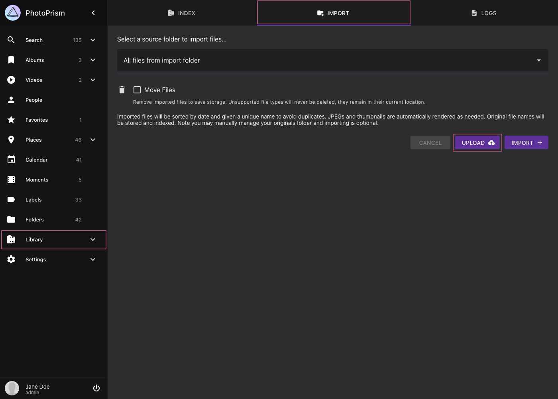Click the Moments icon
Viewport: 558px width, 399px height.
[11, 180]
